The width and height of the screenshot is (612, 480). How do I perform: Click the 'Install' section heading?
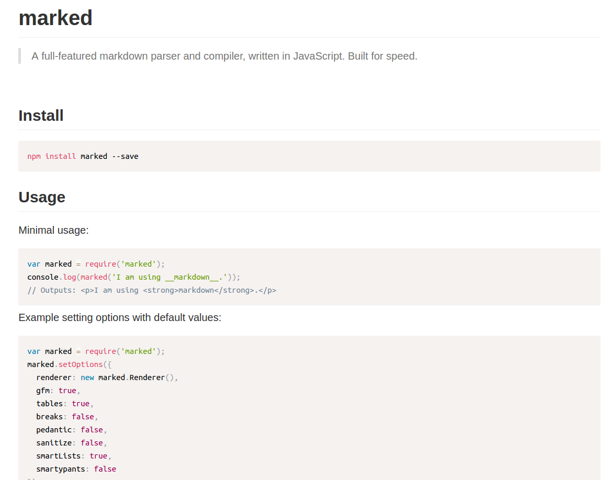pos(41,116)
